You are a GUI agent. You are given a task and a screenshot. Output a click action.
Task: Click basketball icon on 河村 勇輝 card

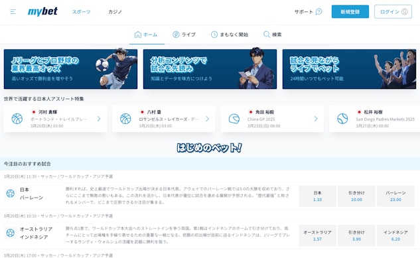[x=17, y=119]
